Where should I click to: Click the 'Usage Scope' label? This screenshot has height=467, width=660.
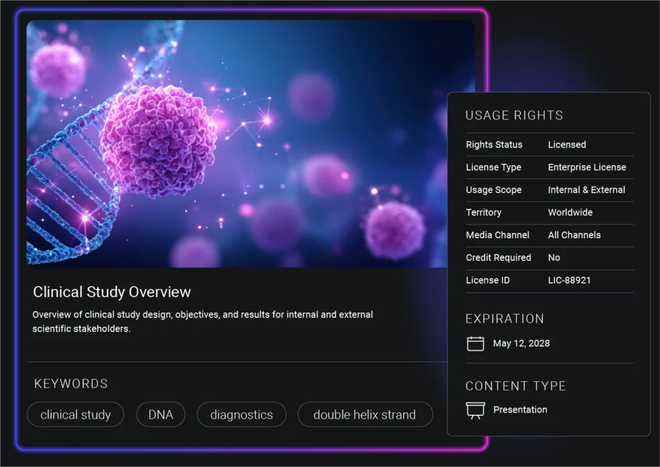[494, 190]
